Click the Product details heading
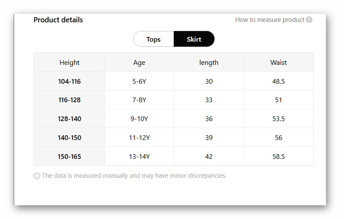 pos(58,20)
